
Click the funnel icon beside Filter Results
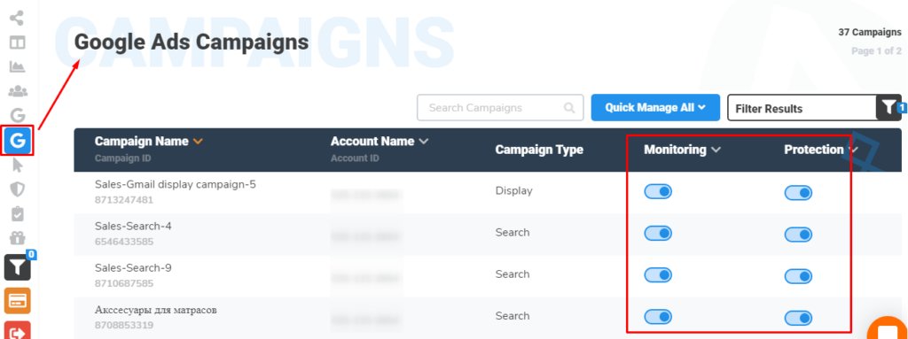coord(888,108)
